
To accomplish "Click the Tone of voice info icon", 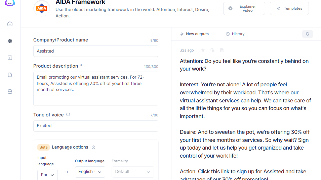I will click(68, 114).
